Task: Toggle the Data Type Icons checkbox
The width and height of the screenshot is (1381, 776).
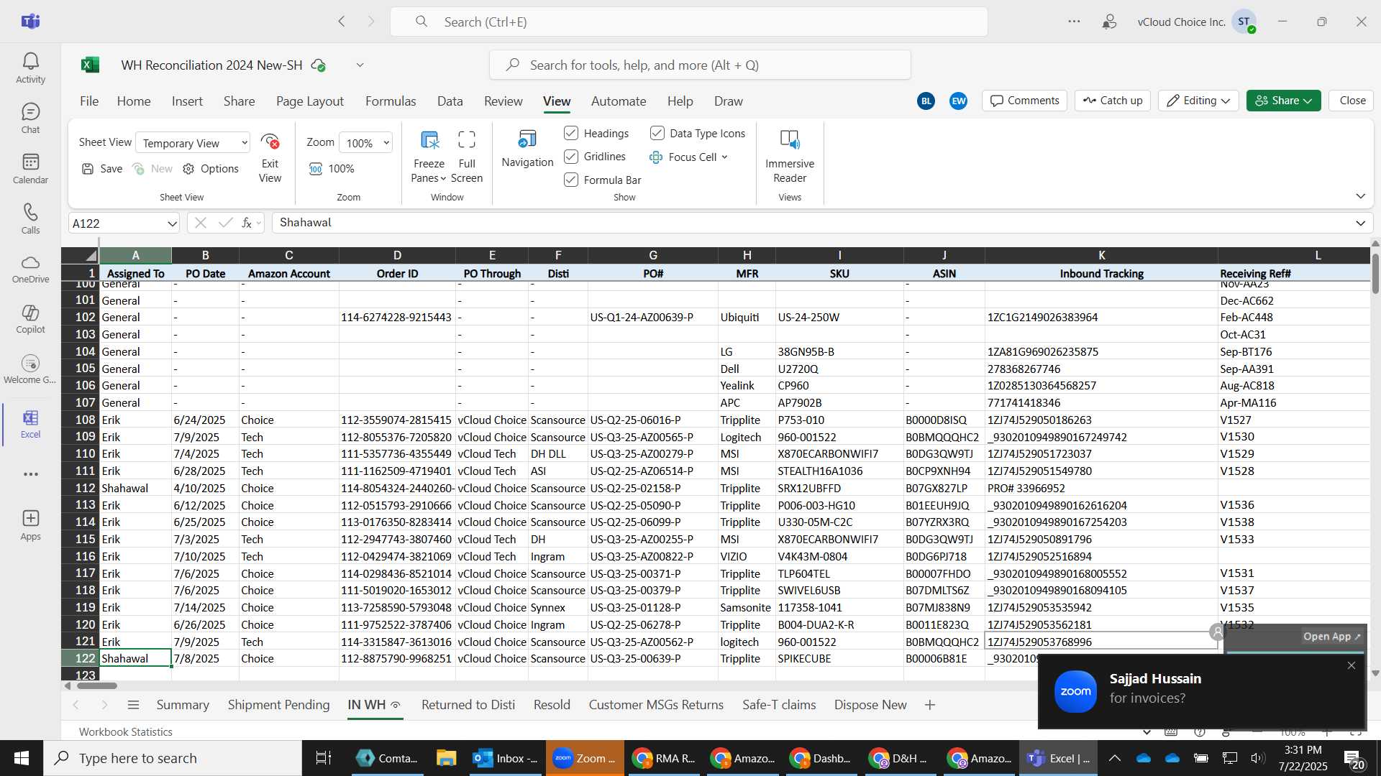Action: pyautogui.click(x=657, y=133)
